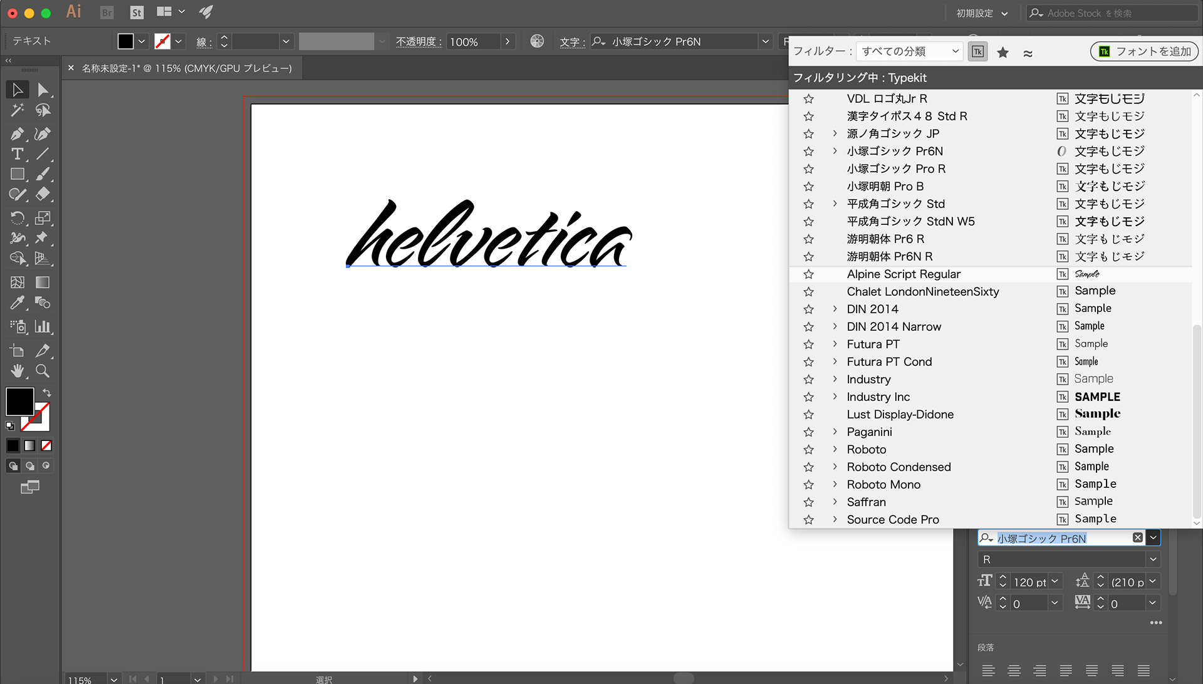Select the Column Graph tool
1203x684 pixels.
tap(43, 326)
